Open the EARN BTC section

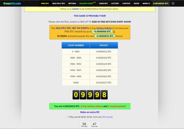[x=103, y=3]
